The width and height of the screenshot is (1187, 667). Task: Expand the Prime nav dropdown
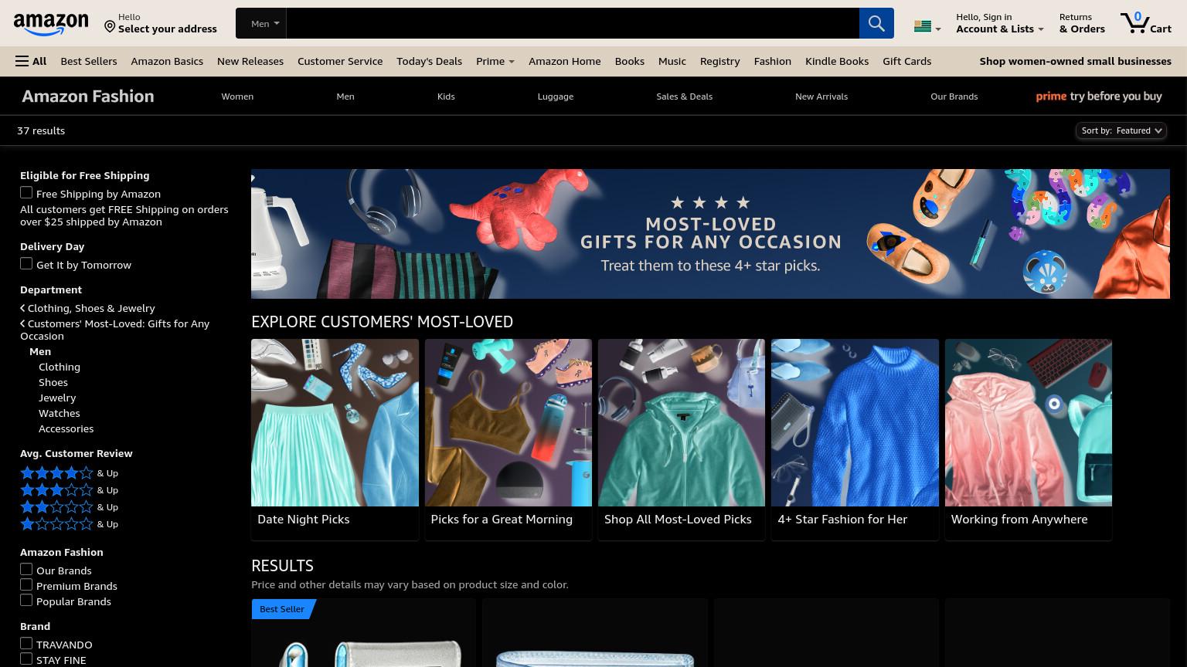click(495, 61)
